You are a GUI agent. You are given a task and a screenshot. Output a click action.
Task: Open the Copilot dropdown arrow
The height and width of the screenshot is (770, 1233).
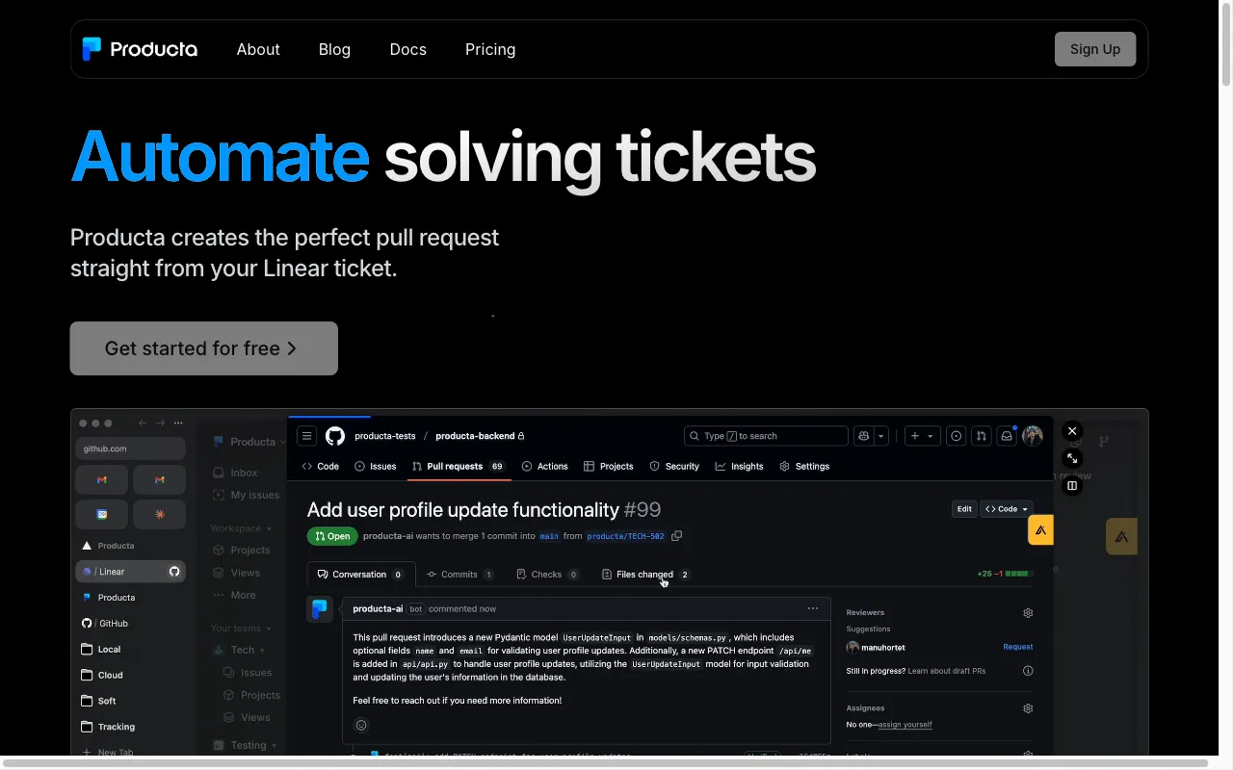880,436
